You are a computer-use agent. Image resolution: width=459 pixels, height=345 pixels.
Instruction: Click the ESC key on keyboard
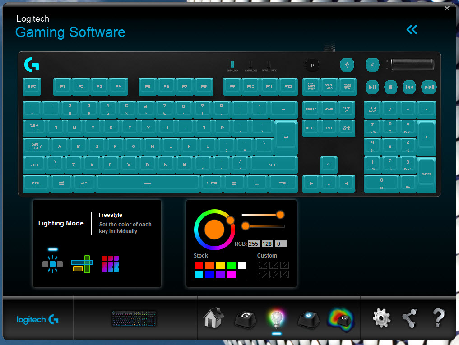(x=32, y=87)
